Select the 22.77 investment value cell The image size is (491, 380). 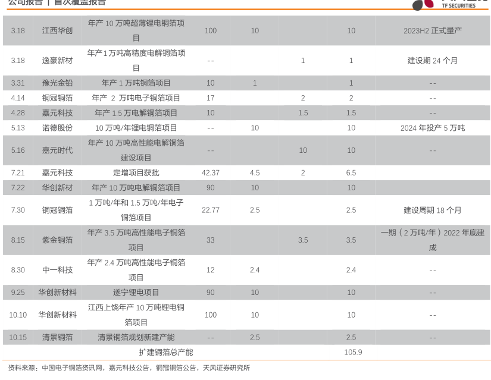pos(211,210)
